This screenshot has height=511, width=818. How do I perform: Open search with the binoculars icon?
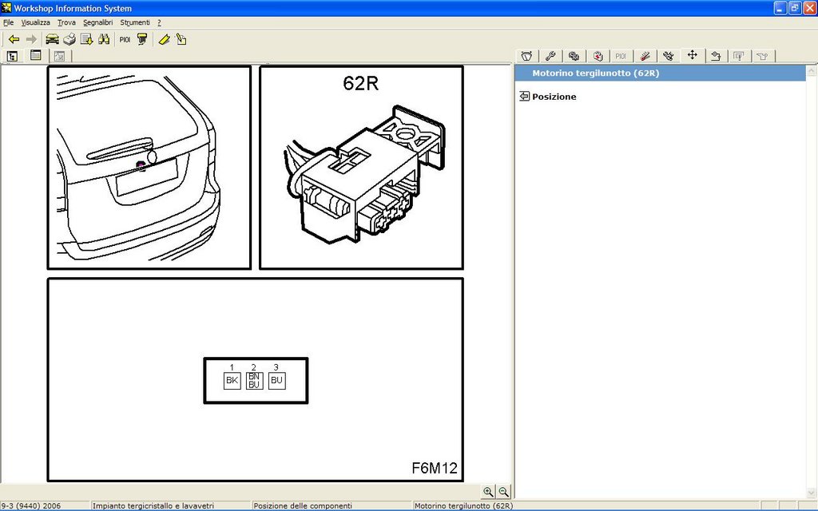[x=104, y=39]
